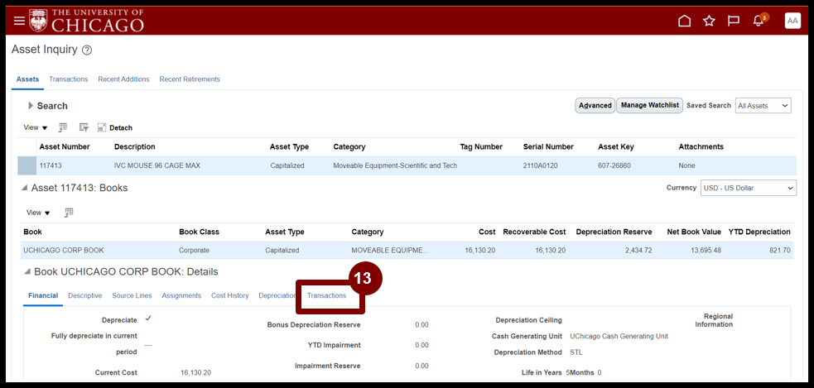Open the Cost History tab
Image resolution: width=814 pixels, height=388 pixels.
[x=230, y=295]
